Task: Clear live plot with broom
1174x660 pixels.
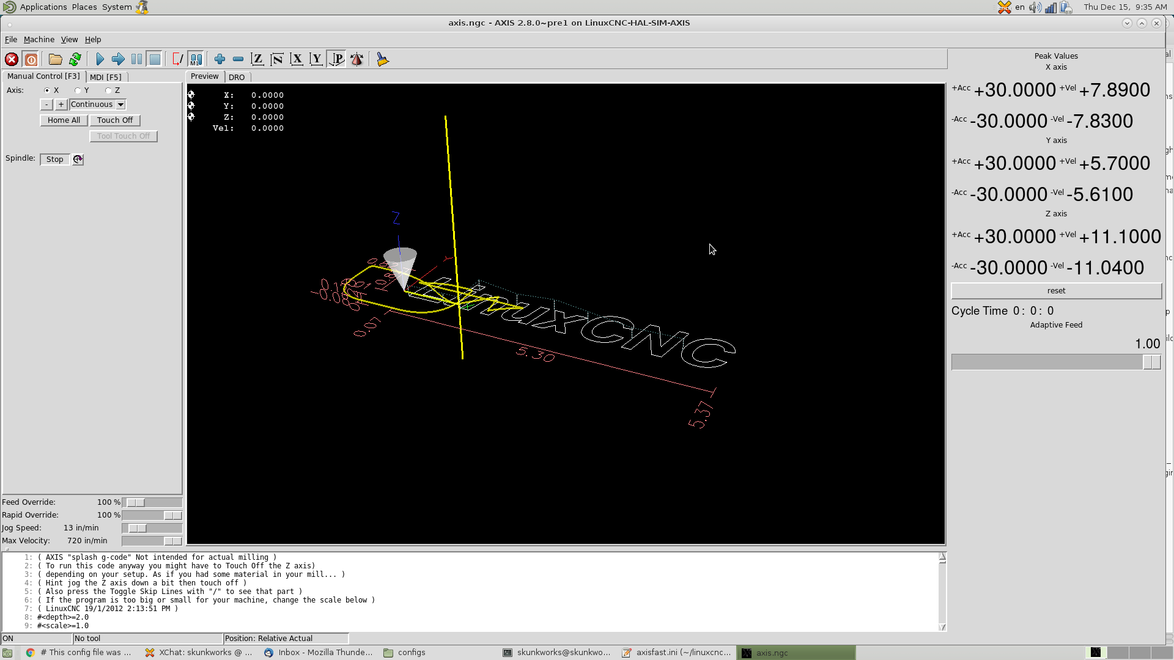Action: [382, 59]
